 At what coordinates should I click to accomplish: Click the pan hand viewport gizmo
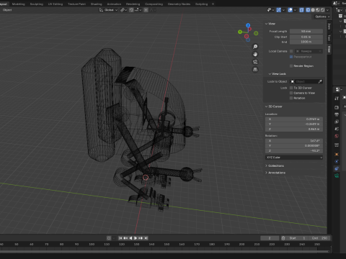255,54
